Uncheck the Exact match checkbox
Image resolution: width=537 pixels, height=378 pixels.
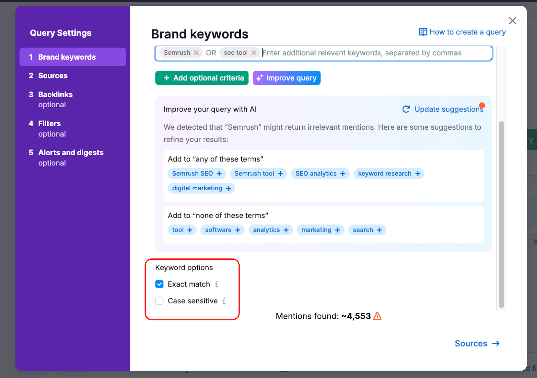click(x=159, y=284)
